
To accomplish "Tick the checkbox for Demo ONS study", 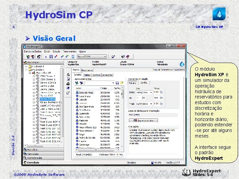I will [x=34, y=96].
